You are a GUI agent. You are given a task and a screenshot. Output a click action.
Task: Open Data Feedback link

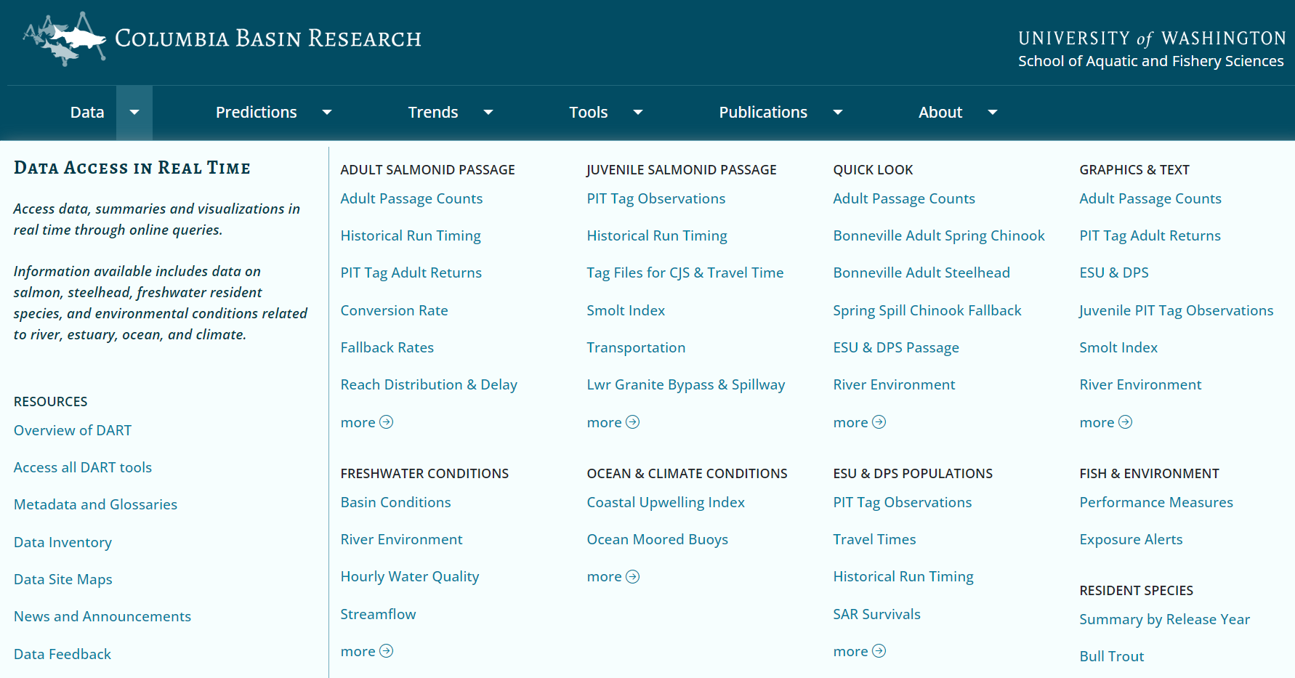pyautogui.click(x=62, y=654)
